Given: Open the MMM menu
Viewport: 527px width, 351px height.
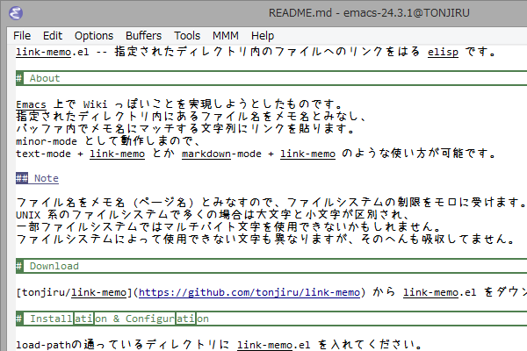Looking at the screenshot, I should [x=226, y=36].
